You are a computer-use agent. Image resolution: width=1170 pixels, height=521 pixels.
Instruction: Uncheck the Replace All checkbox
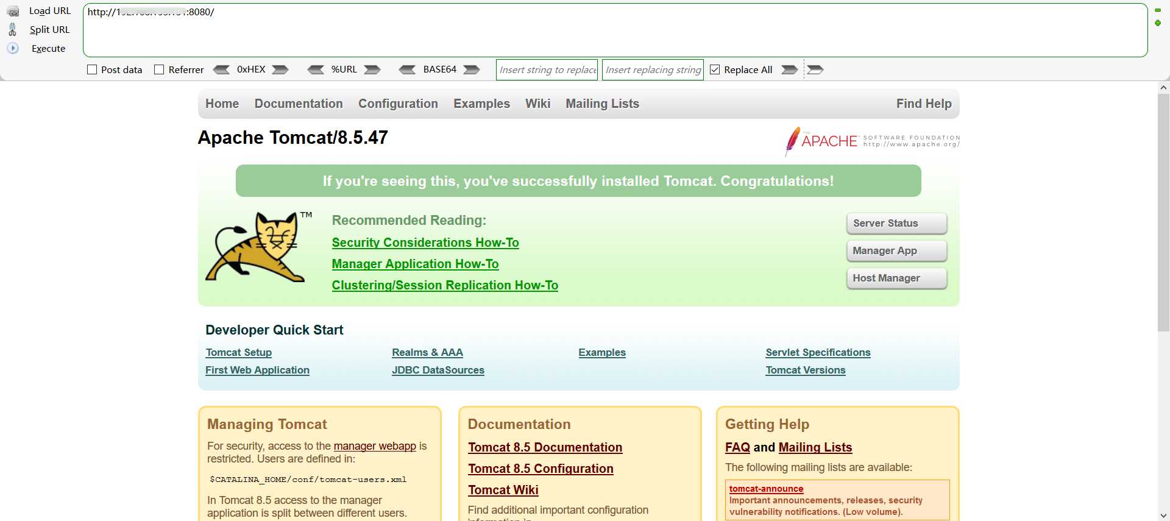[x=715, y=69]
